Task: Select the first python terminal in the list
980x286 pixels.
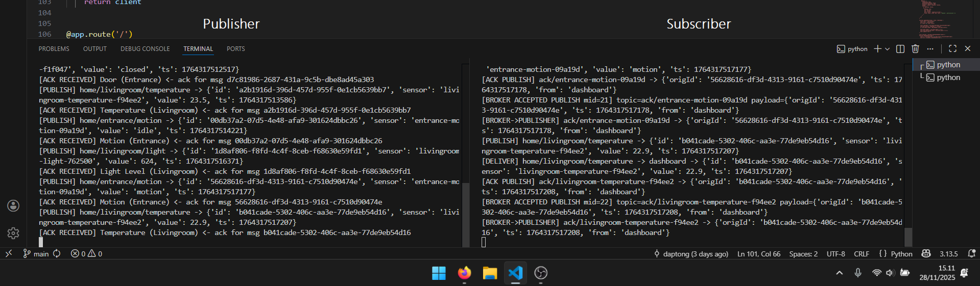Action: pos(946,65)
